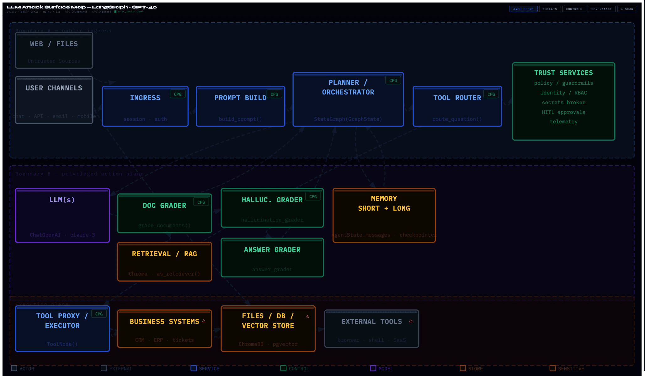This screenshot has width=645, height=376.
Task: Select the LLM(s) node
Action: click(62, 215)
